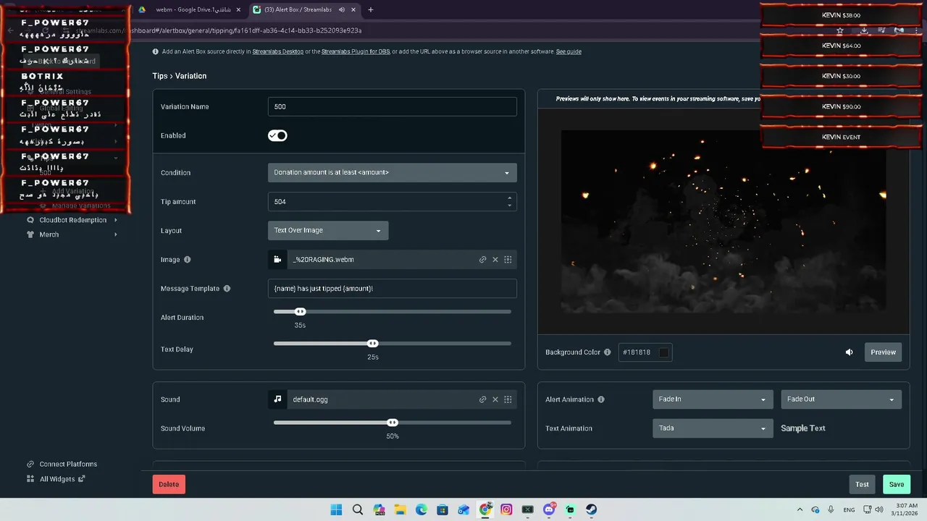Open the Fade In animation dropdown
Image resolution: width=927 pixels, height=521 pixels.
point(713,399)
